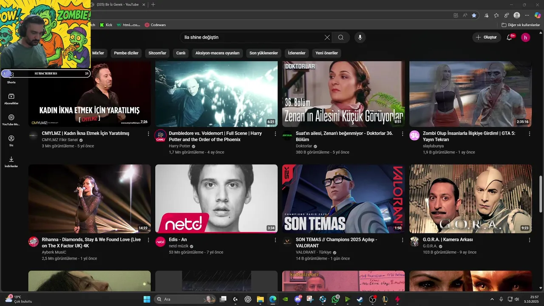
Task: Select the Yeni öneriler chip
Action: click(x=326, y=53)
